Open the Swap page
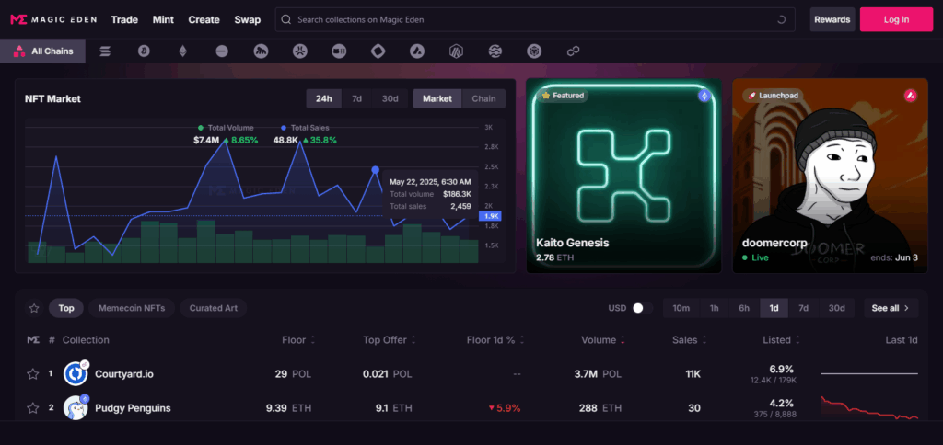 (247, 19)
